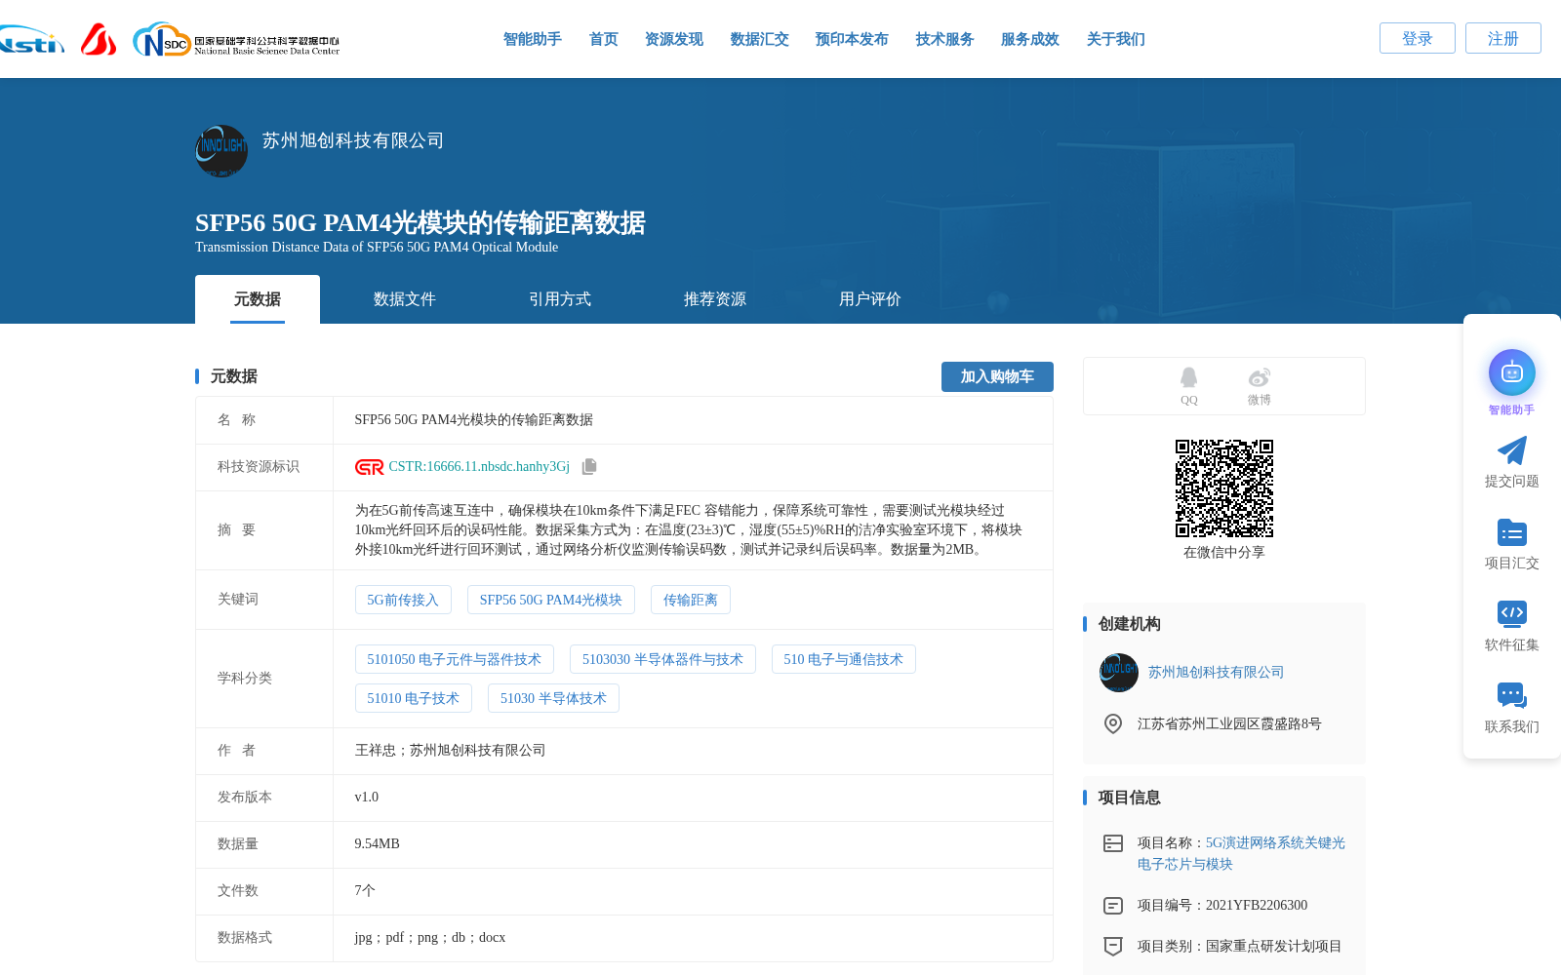Screen dimensions: 1561x975
Task: Open 苏州旭创科技有限公司 link under 创建机构
Action: click(x=1216, y=673)
